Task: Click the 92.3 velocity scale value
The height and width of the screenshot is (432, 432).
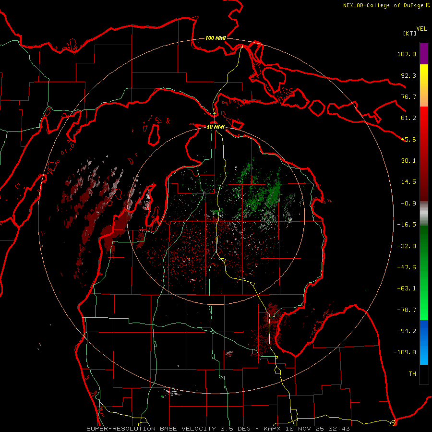Action: [408, 75]
